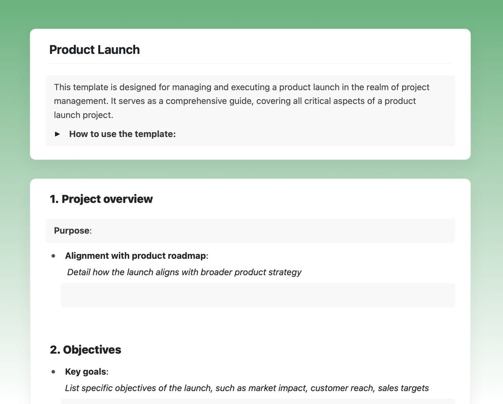Expand the 'How to use the template' toggle arrow
The image size is (503, 404).
57,134
